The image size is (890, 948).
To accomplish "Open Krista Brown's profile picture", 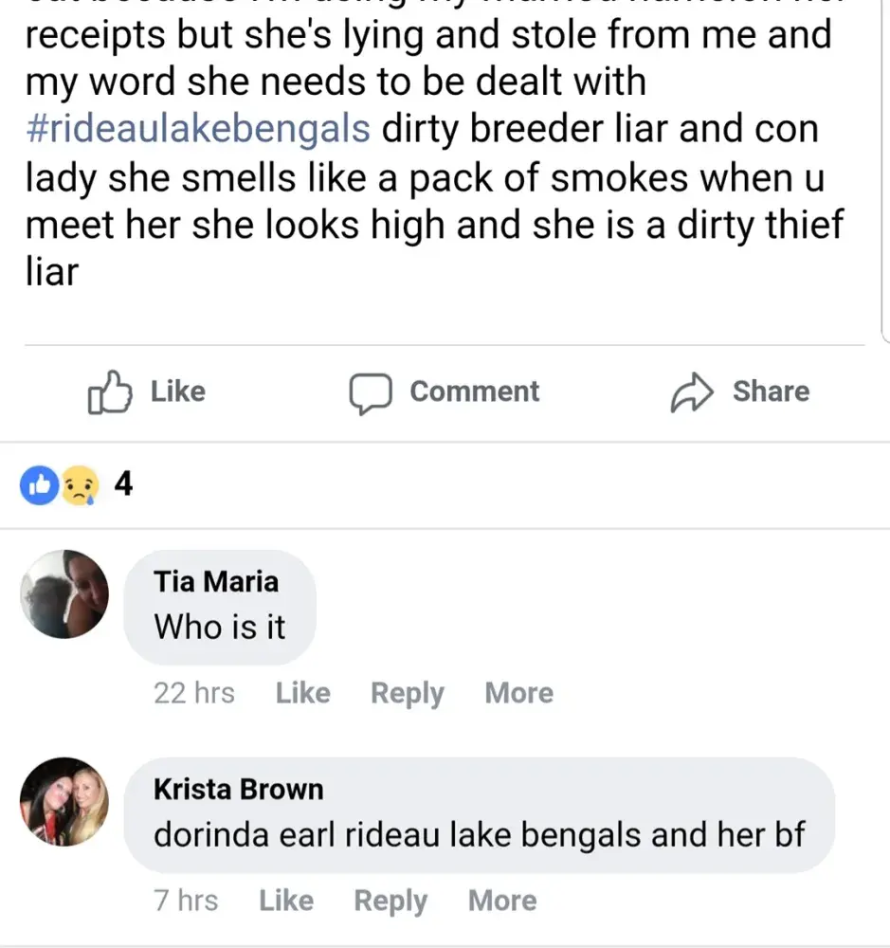I will 64,802.
